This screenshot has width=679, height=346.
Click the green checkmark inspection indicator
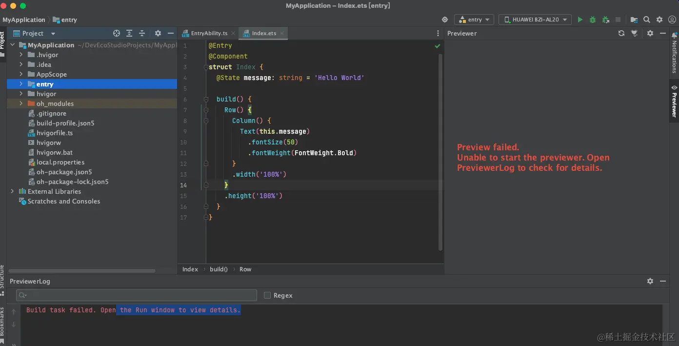438,46
